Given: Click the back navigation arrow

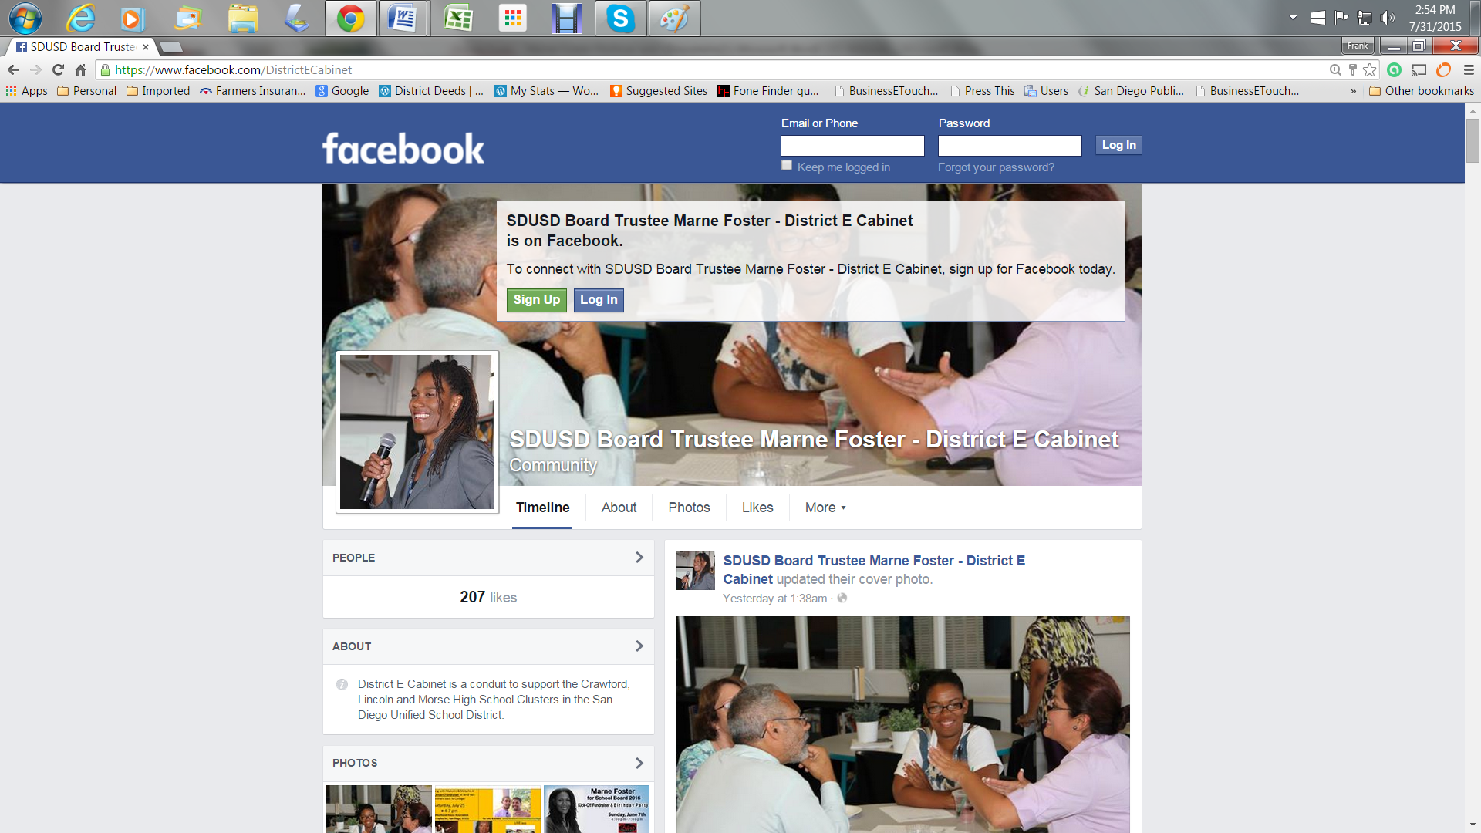Looking at the screenshot, I should [13, 69].
